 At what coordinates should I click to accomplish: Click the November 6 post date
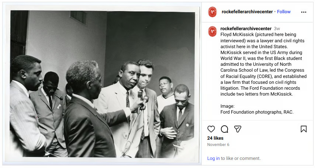coord(218,144)
